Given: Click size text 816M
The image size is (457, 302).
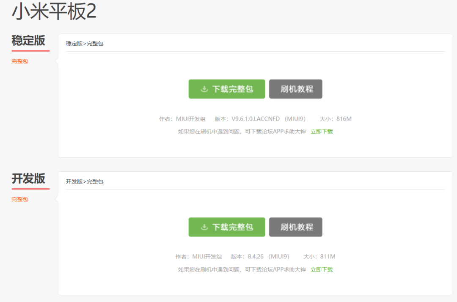Looking at the screenshot, I should (x=344, y=119).
